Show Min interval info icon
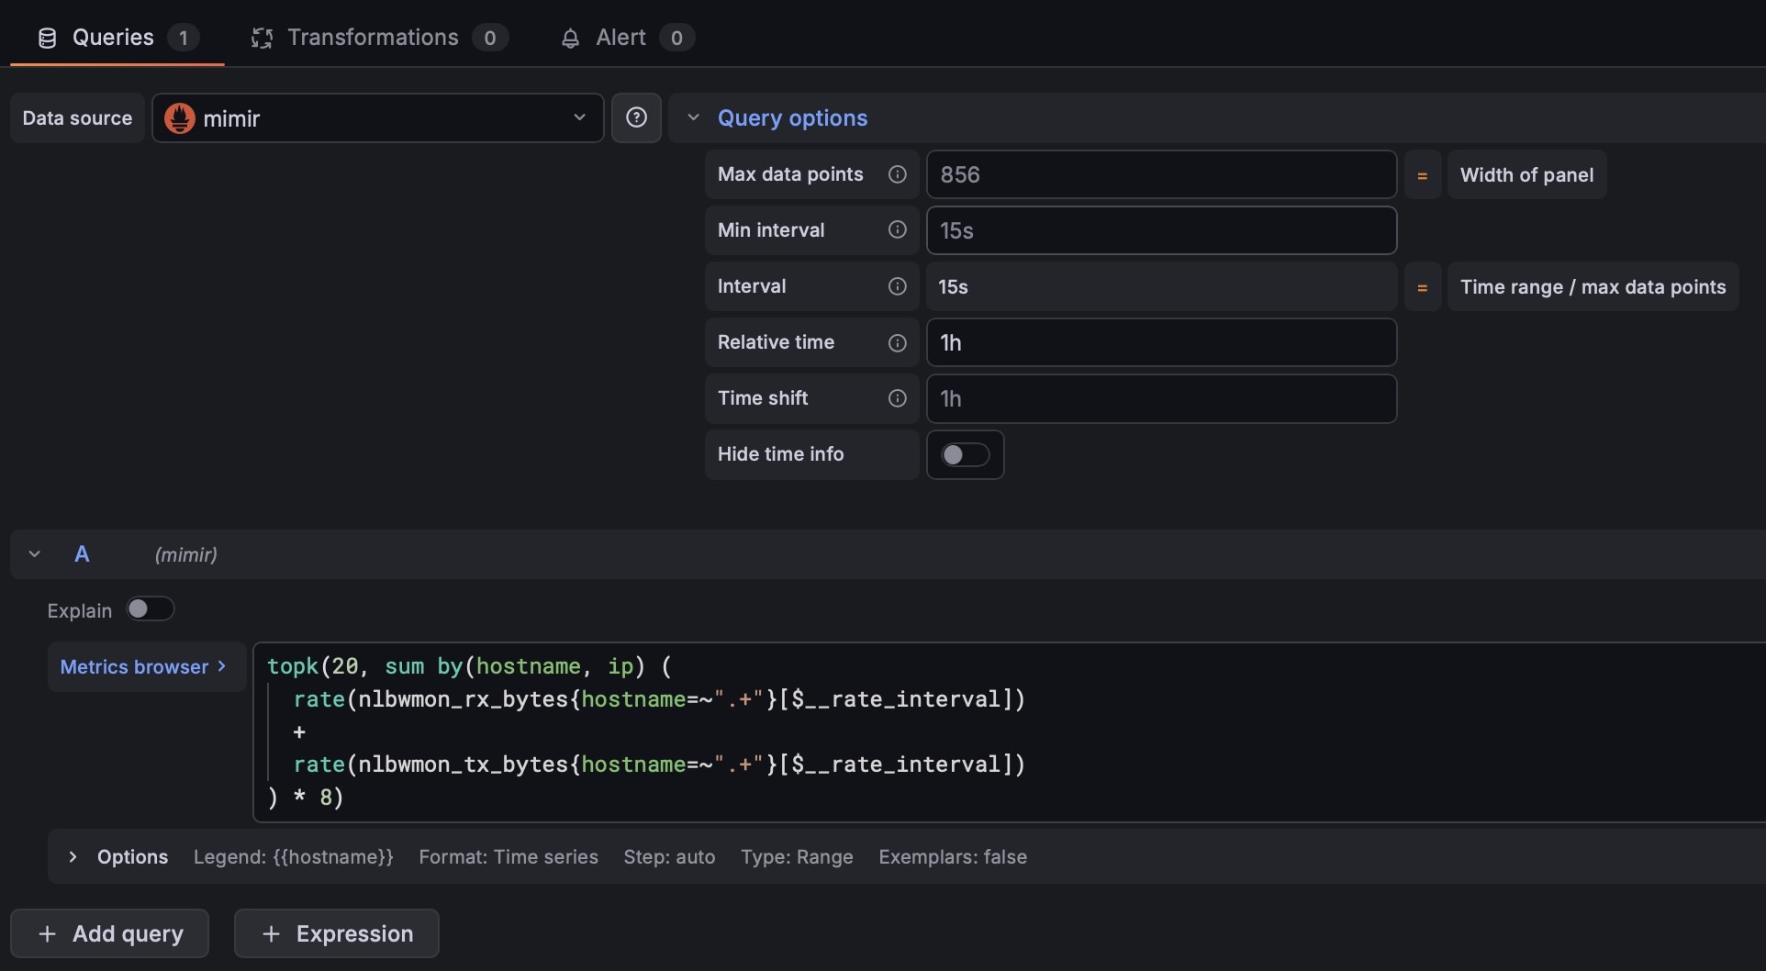The image size is (1766, 971). [x=898, y=230]
